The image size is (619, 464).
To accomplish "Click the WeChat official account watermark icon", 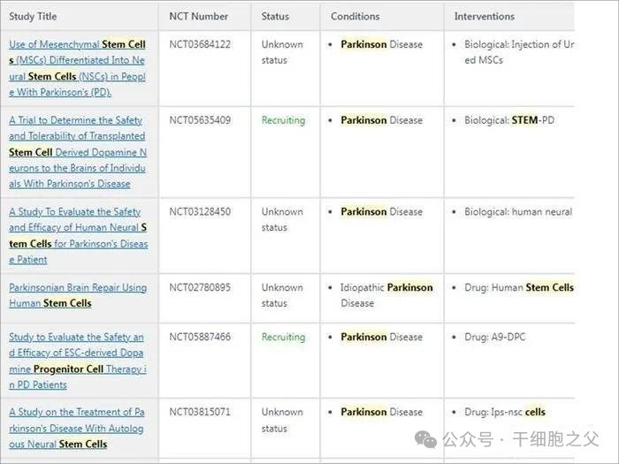I will pyautogui.click(x=426, y=439).
